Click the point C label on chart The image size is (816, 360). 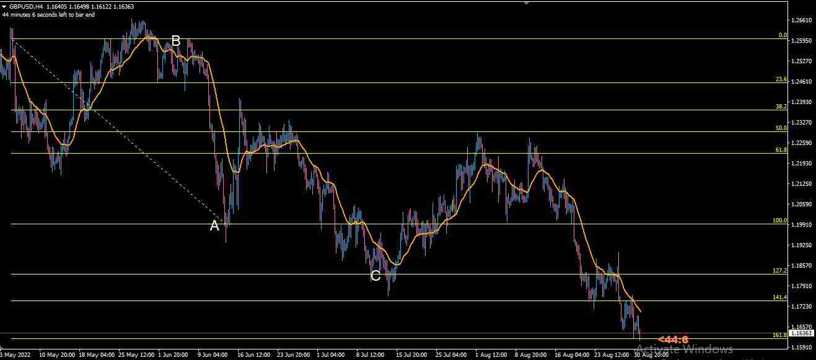coord(375,276)
